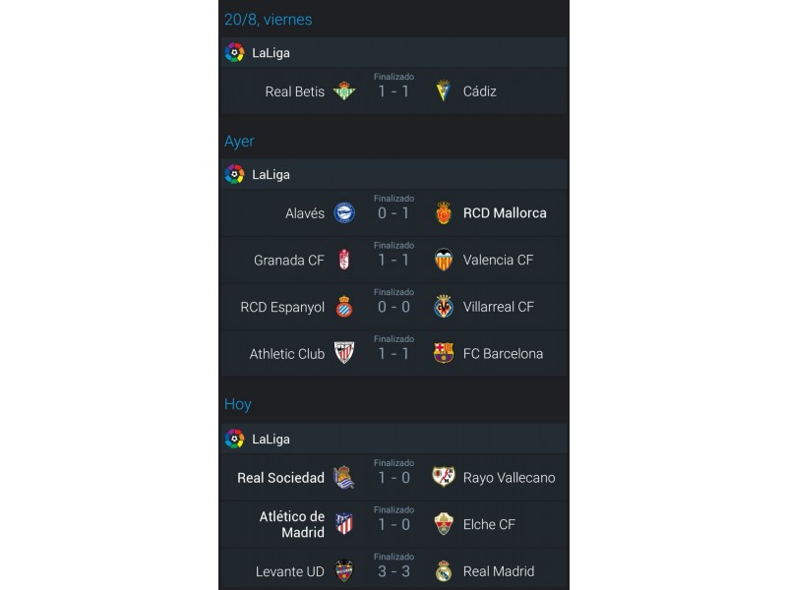Click the Granada CF team name

pyautogui.click(x=289, y=260)
